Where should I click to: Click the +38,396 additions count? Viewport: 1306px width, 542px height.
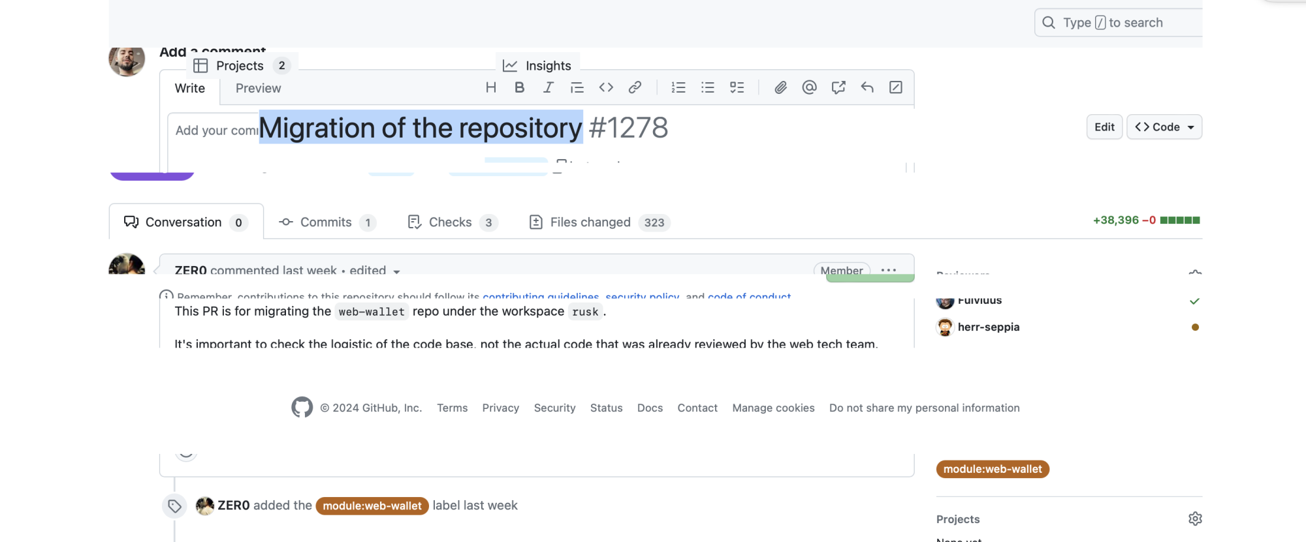tap(1116, 220)
